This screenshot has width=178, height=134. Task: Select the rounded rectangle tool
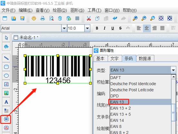point(6,67)
